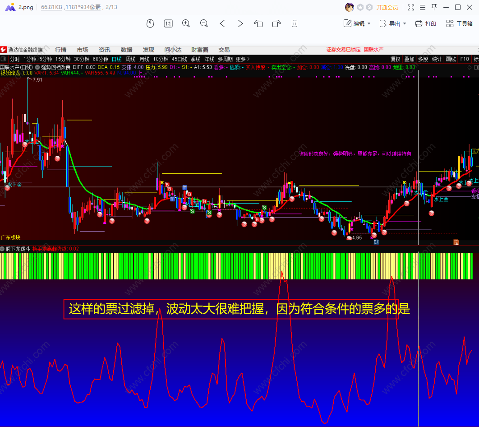Toggle mouse scroll mode icon
Image resolution: width=479 pixels, height=427 pixels.
(x=151, y=23)
